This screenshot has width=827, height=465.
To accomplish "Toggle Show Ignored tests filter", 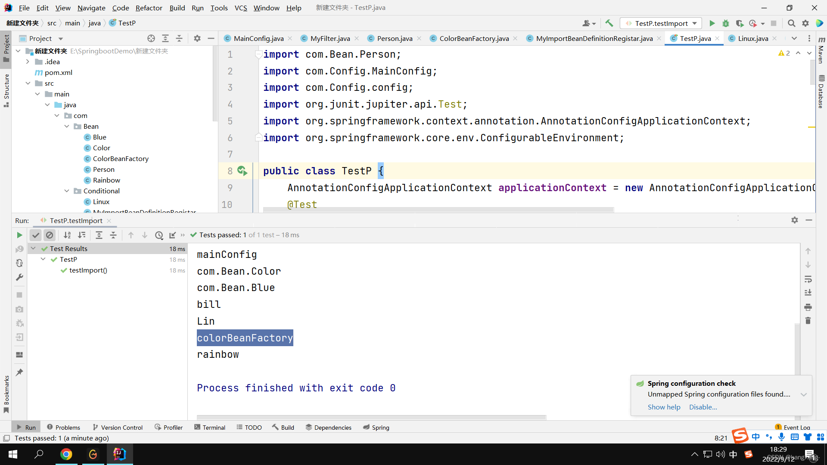I will tap(50, 235).
